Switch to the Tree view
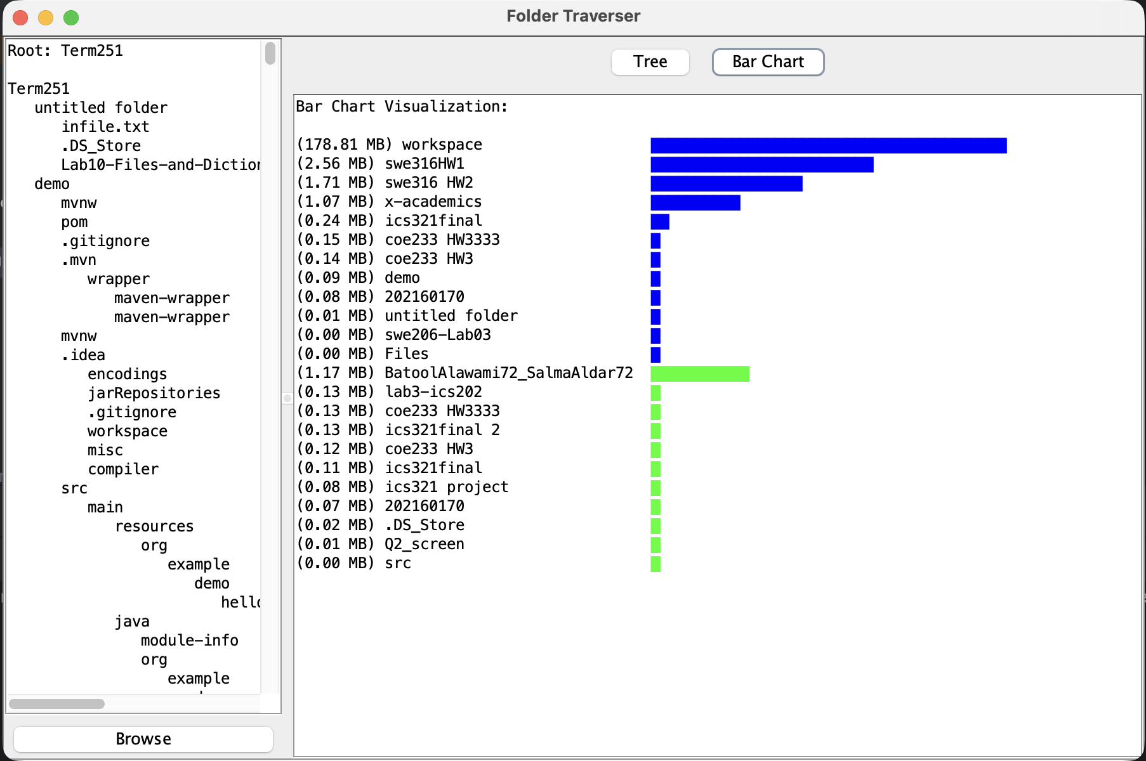 [649, 62]
